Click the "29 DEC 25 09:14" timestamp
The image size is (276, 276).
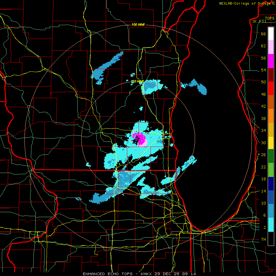175,274
